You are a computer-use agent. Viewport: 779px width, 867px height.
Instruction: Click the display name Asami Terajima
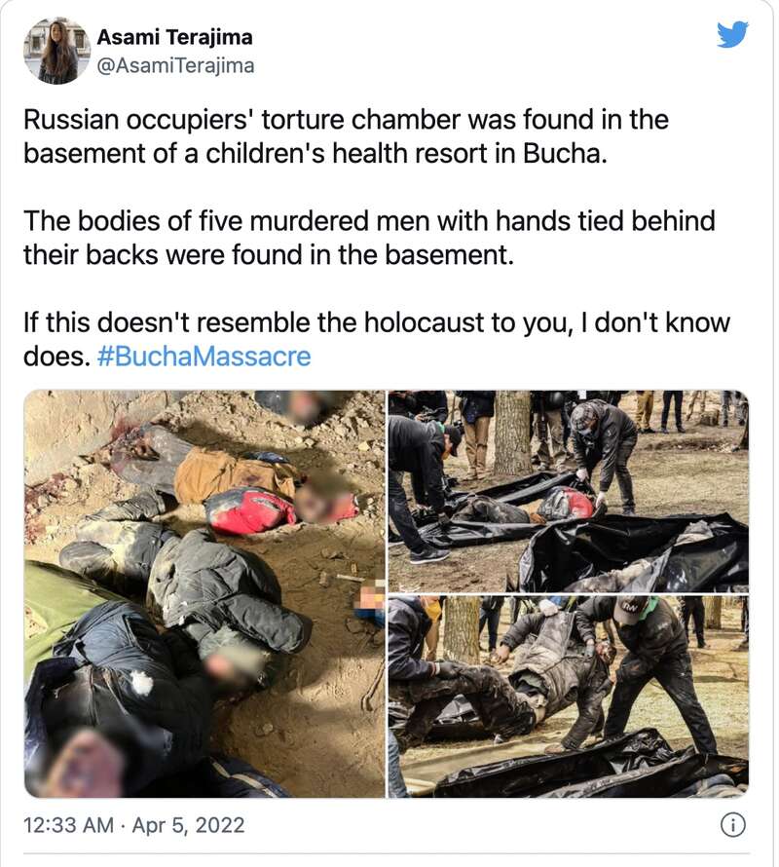click(174, 37)
